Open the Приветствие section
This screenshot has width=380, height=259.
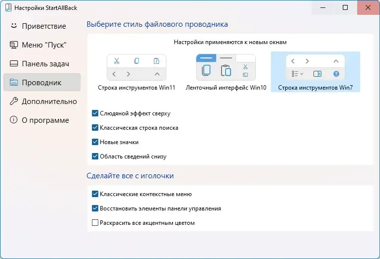point(42,26)
